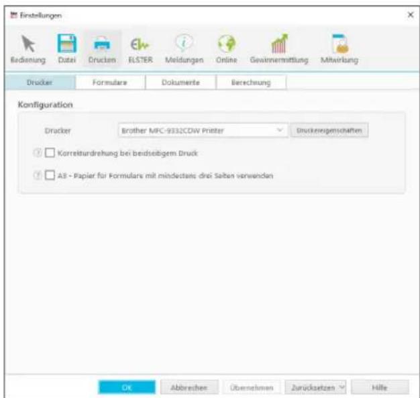Screen dimensions: 420x398
Task: Open the Gewinnermittlung chart category
Action: pos(279,49)
